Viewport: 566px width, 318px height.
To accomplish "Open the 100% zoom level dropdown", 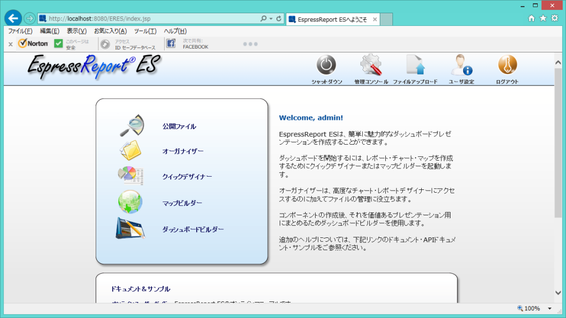I will coord(549,308).
